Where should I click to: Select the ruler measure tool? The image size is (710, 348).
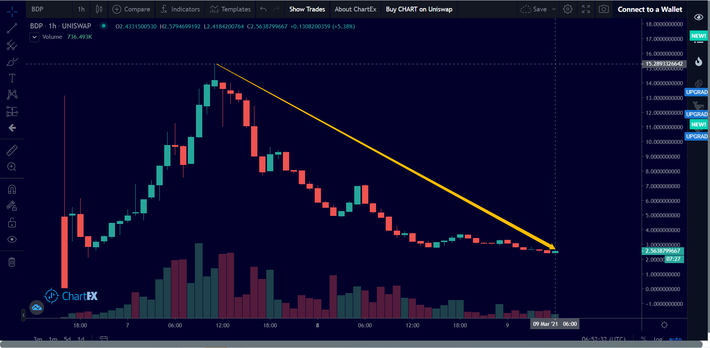pyautogui.click(x=12, y=150)
